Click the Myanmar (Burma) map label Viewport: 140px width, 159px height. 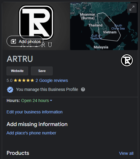[88, 16]
